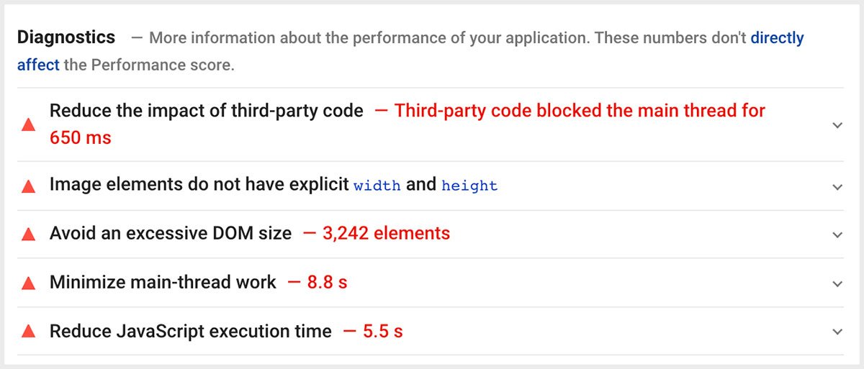This screenshot has width=864, height=369.
Task: Click the blue "height" code term
Action: click(469, 186)
